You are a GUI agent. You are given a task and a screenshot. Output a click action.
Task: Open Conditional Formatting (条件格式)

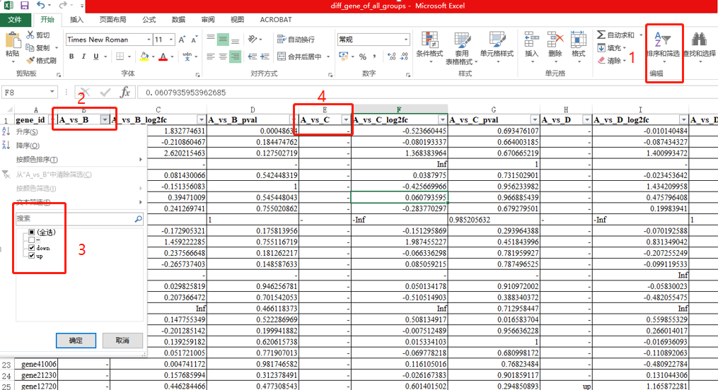(429, 47)
